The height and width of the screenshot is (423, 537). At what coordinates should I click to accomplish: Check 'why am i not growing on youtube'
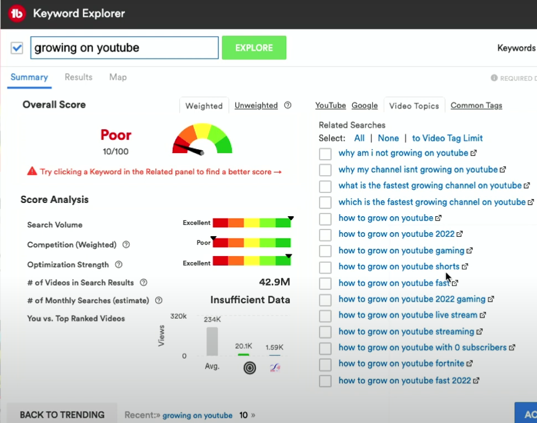point(325,154)
